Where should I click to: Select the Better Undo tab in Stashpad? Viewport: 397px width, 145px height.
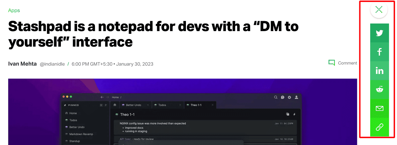(133, 105)
